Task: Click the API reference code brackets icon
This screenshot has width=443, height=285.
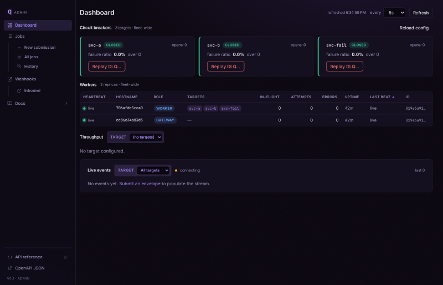Action: pos(10,257)
